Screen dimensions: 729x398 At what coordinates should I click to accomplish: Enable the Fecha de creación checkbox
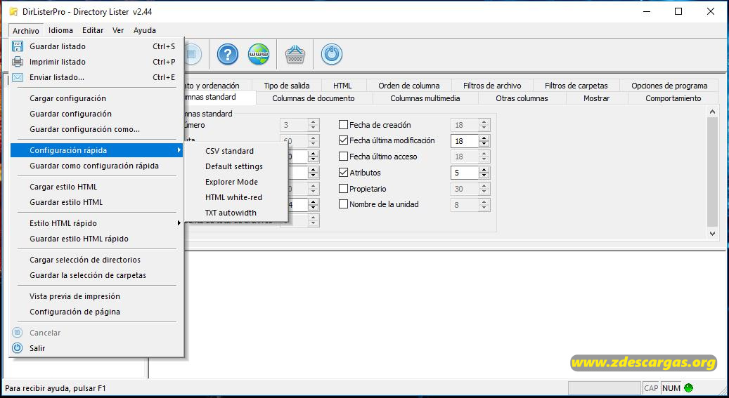[x=343, y=124]
